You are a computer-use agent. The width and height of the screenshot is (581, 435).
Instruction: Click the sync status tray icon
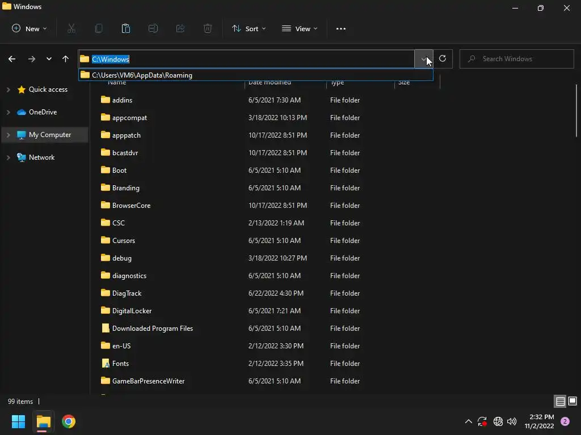pyautogui.click(x=482, y=421)
